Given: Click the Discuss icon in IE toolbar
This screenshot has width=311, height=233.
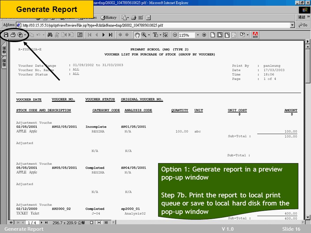Looking at the screenshot, I should tap(148, 17).
